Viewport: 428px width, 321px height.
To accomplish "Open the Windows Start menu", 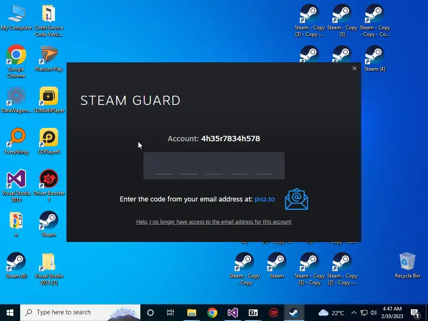I will click(x=10, y=313).
